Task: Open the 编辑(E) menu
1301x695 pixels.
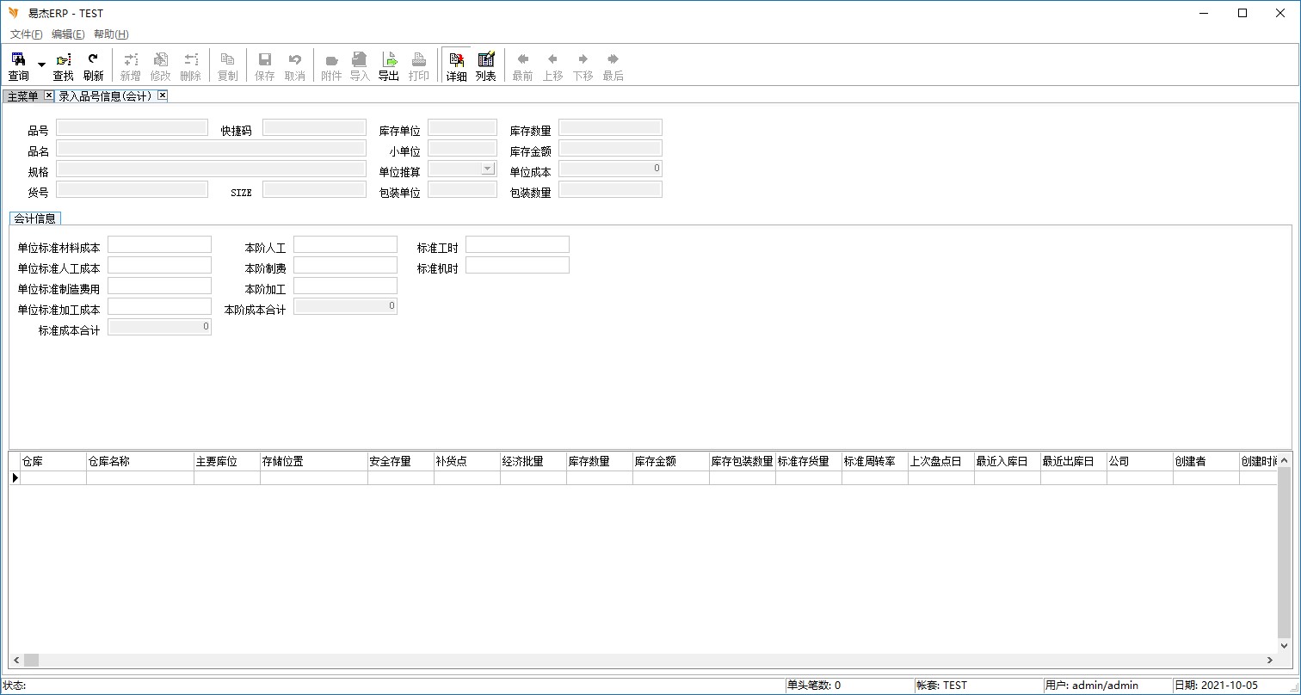Action: coord(68,34)
